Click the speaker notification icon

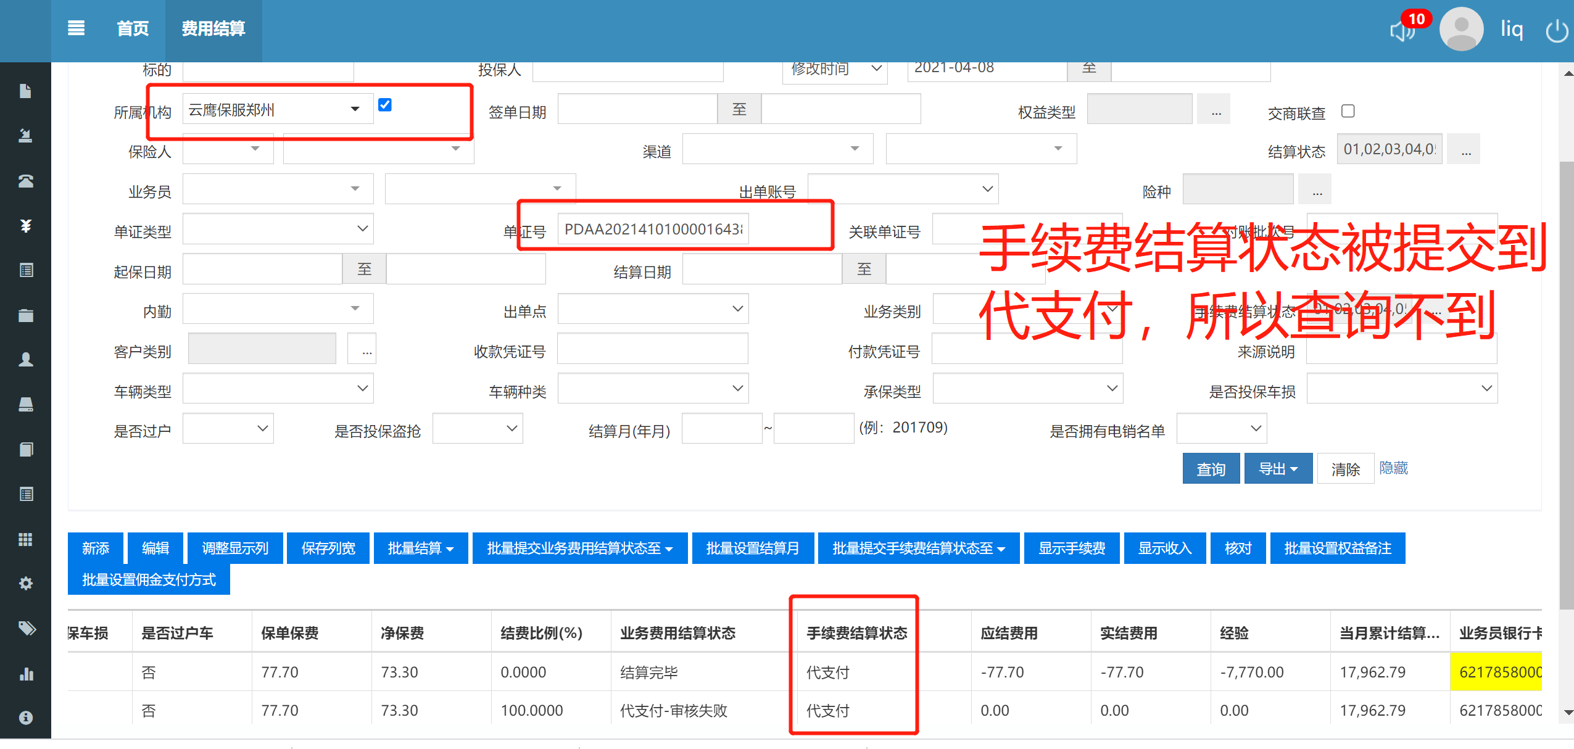[1402, 31]
